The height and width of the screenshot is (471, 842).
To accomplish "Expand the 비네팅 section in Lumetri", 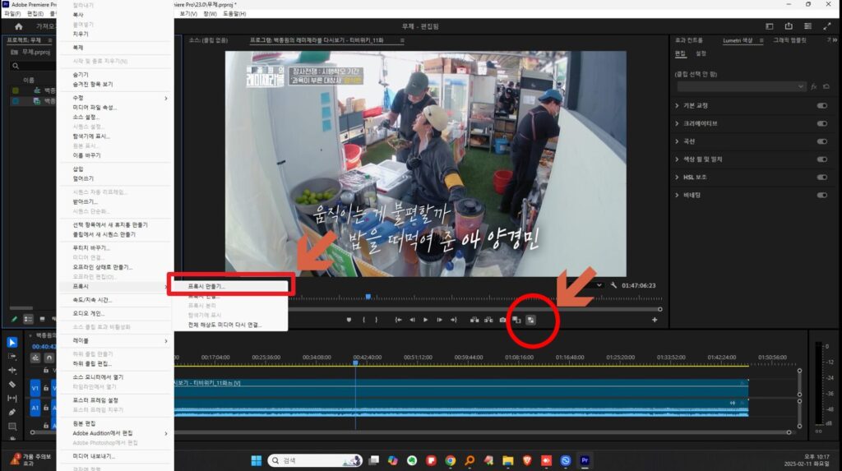I will click(677, 195).
